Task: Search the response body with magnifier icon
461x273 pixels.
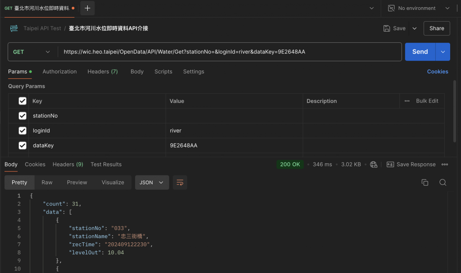Action: coord(443,183)
